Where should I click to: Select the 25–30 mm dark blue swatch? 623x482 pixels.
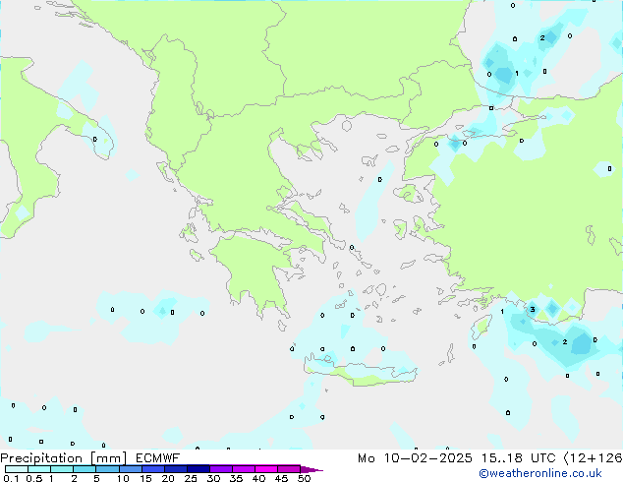[198, 469]
